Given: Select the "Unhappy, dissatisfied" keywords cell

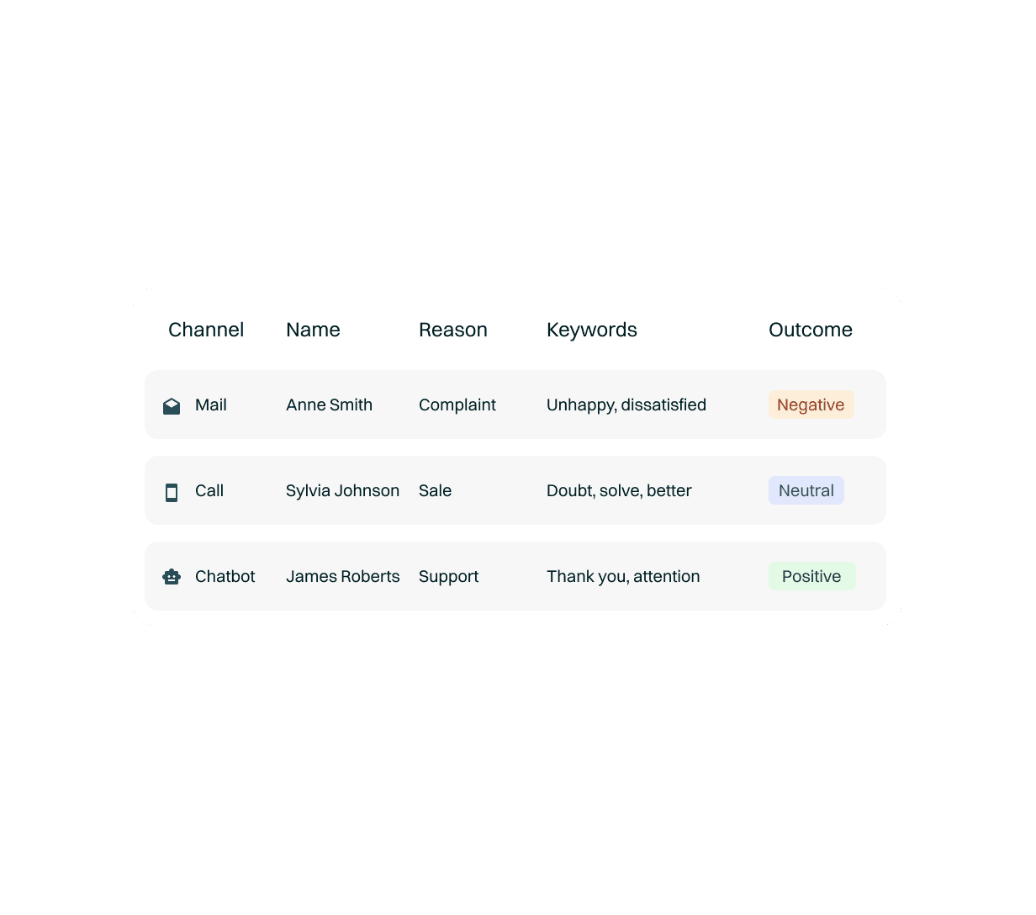Looking at the screenshot, I should (626, 405).
